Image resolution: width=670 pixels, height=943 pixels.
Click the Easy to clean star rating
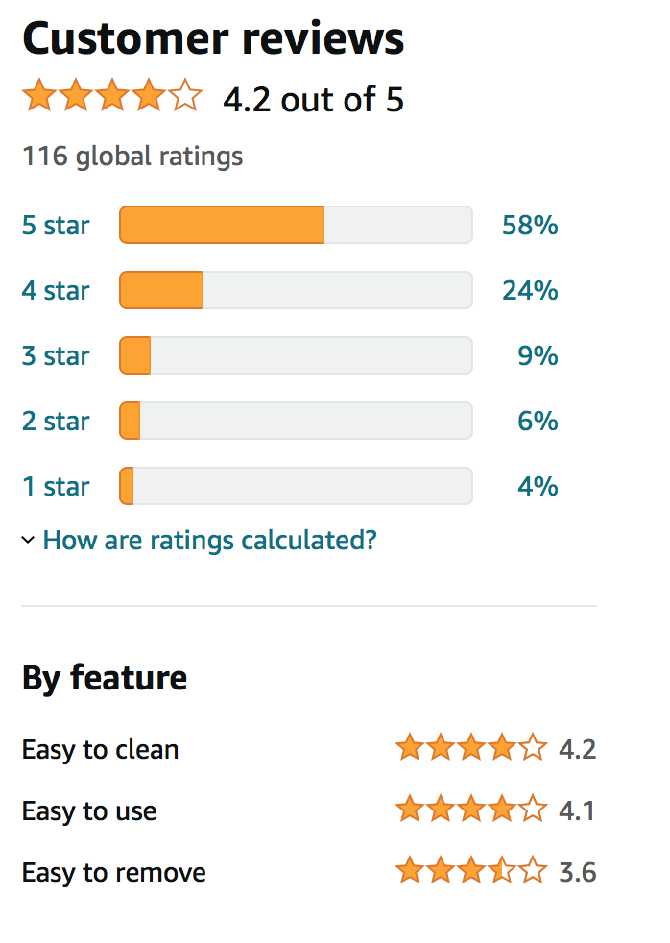471,747
